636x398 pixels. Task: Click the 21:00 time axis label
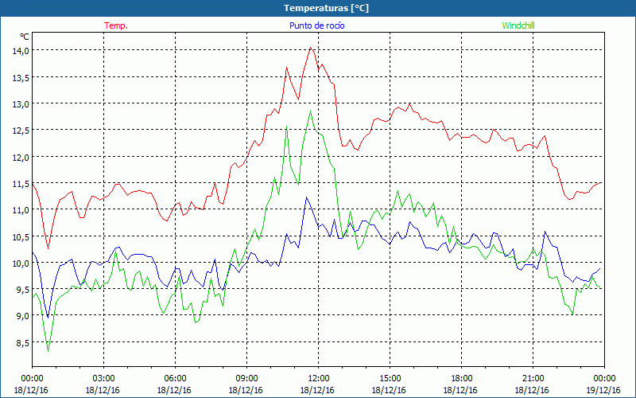(x=533, y=379)
